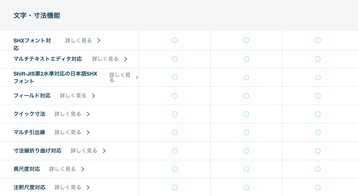
Task: Open 詳しく見る link for マルチ引出線
Action: click(68, 132)
